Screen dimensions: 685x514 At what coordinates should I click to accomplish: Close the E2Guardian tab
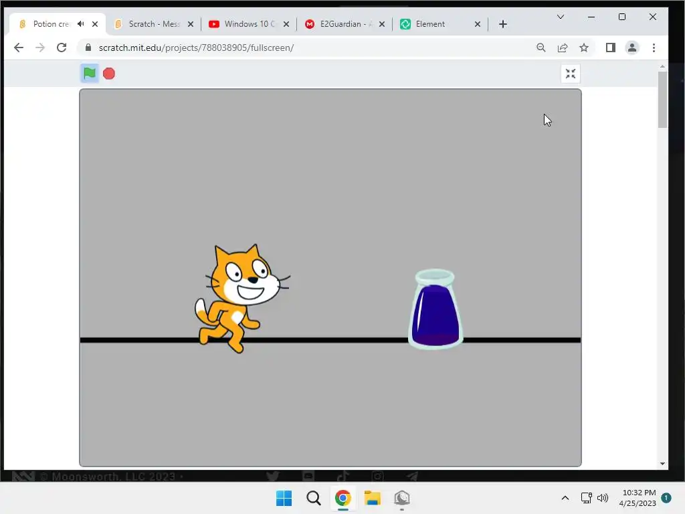coord(382,24)
